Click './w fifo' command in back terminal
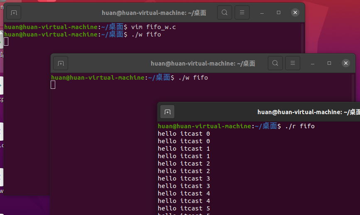 click(x=146, y=34)
